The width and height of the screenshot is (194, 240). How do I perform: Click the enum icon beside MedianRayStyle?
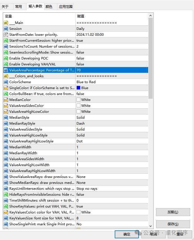pyautogui.click(x=6, y=124)
